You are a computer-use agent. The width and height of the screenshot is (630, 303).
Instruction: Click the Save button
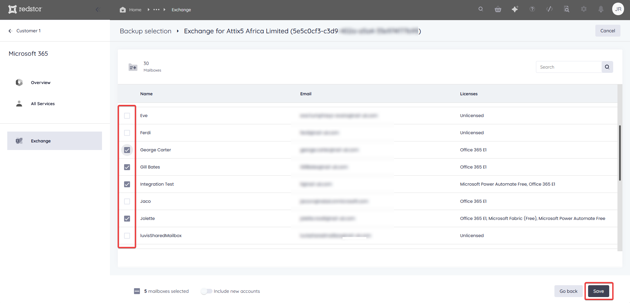598,291
